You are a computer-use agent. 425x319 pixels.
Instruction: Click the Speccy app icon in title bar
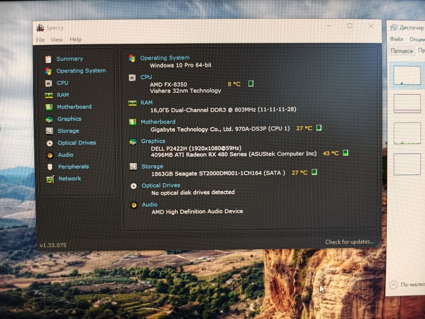coord(41,28)
